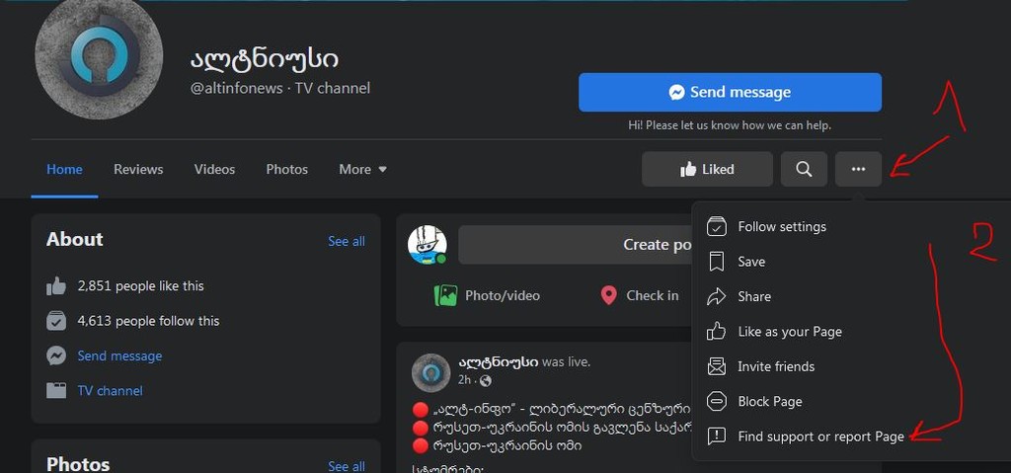
Task: Open the three-dots page options button
Action: point(858,169)
